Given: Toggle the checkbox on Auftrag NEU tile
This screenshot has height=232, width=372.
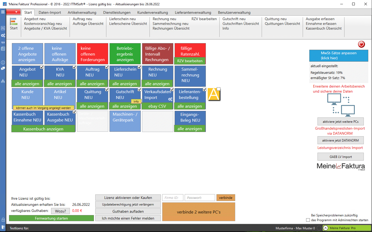Looking at the screenshot, I should (107, 67).
